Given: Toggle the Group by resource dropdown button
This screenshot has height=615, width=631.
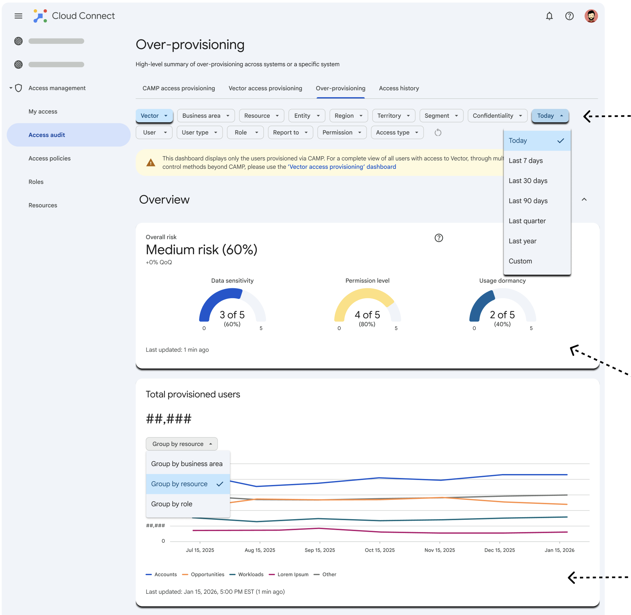Looking at the screenshot, I should click(x=182, y=444).
